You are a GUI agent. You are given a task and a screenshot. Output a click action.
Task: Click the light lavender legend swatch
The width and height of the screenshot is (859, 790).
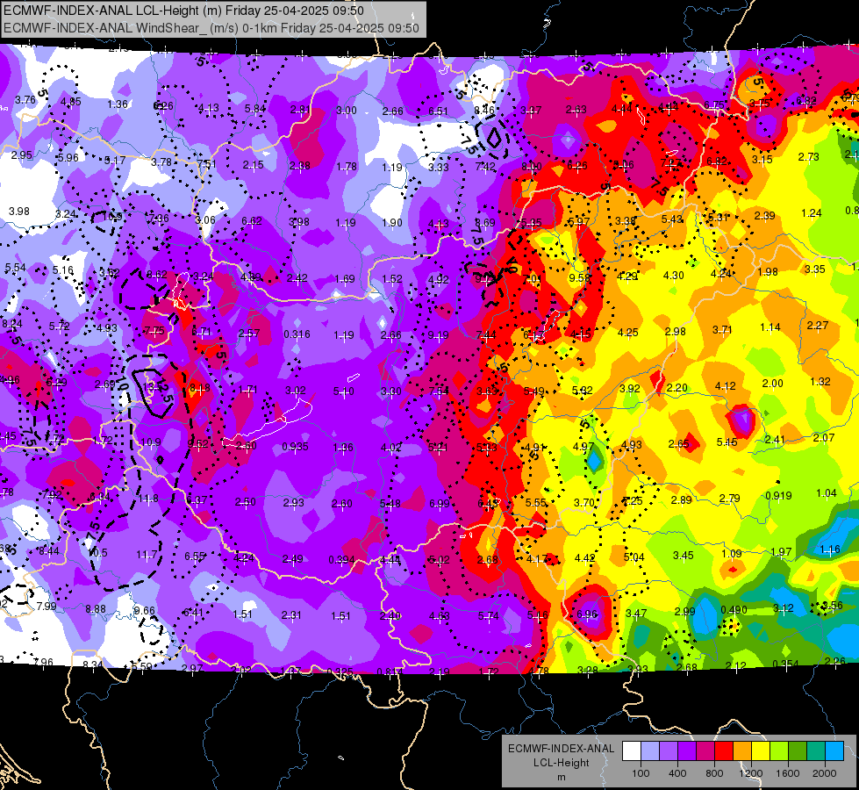650,751
